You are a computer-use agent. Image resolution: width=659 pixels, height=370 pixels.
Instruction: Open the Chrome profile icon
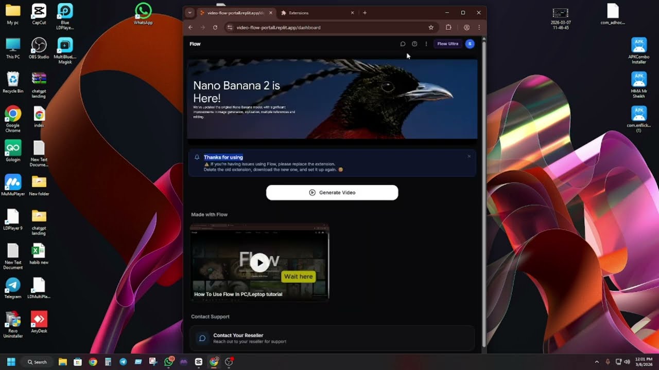pos(466,27)
